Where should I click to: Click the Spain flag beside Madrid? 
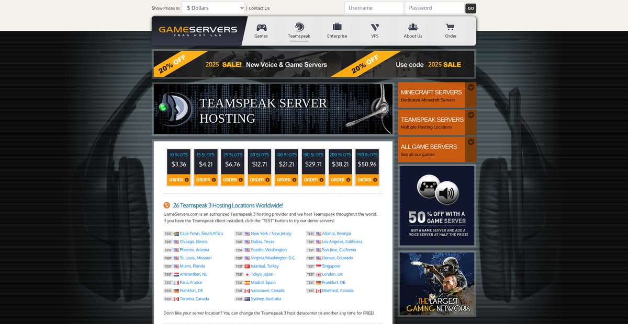[248, 282]
